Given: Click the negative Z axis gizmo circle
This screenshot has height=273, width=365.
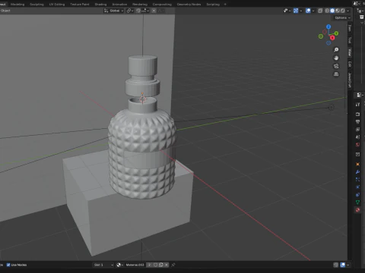Looking at the screenshot, I should pyautogui.click(x=328, y=43).
